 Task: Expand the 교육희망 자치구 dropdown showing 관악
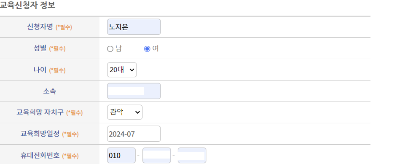pyautogui.click(x=125, y=112)
